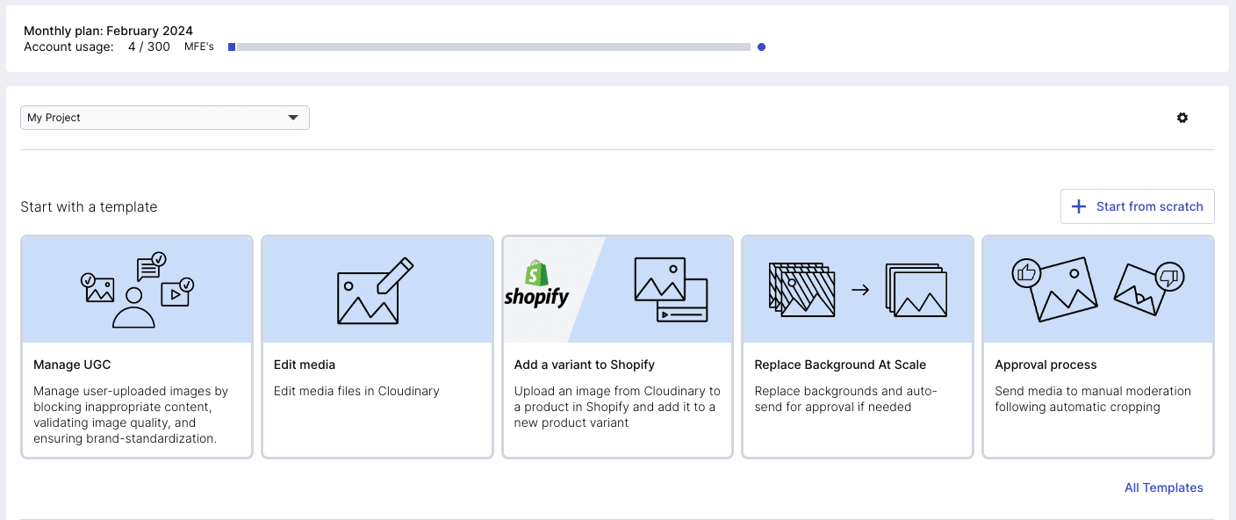Pick the Replace Background At Scale title

click(840, 365)
